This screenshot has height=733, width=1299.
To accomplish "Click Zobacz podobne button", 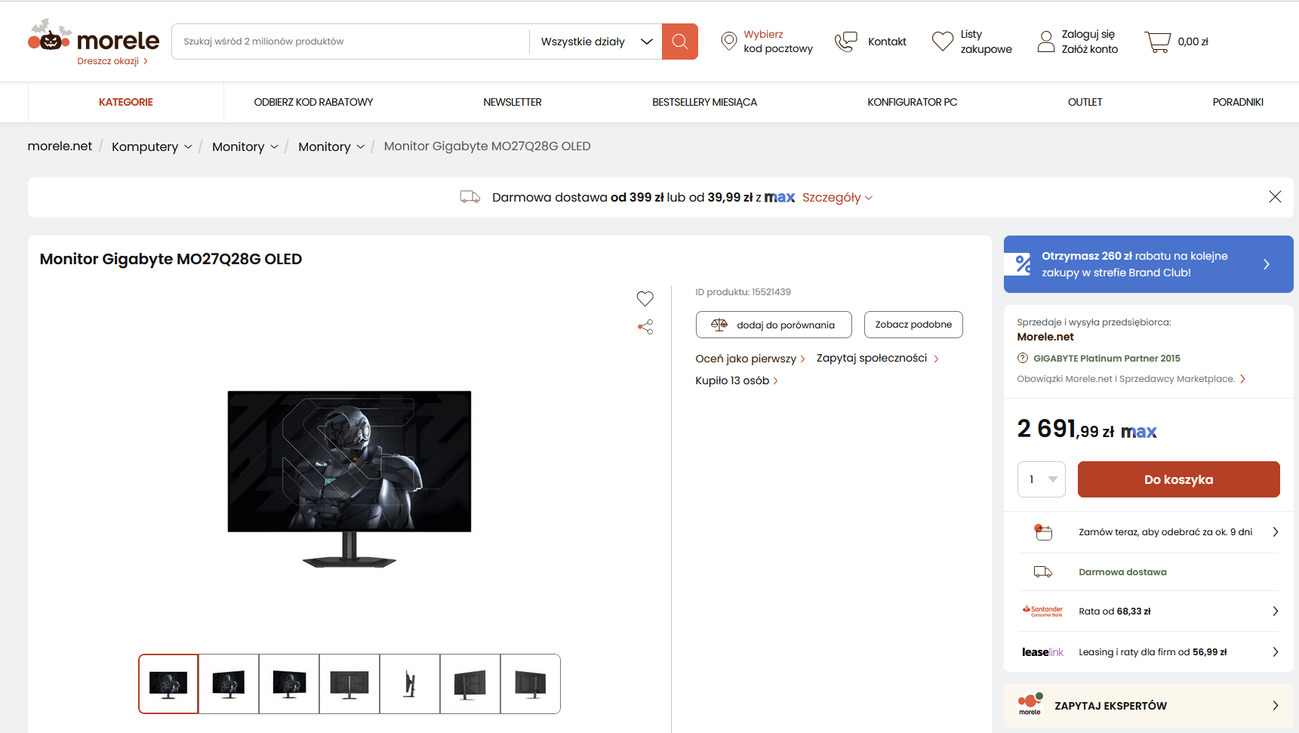I will point(913,325).
